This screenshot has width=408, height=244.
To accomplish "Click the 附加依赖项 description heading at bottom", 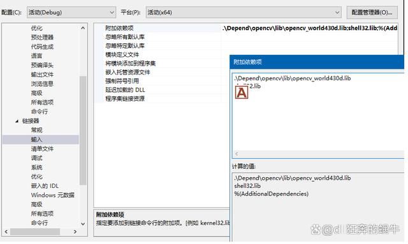I will 110,215.
